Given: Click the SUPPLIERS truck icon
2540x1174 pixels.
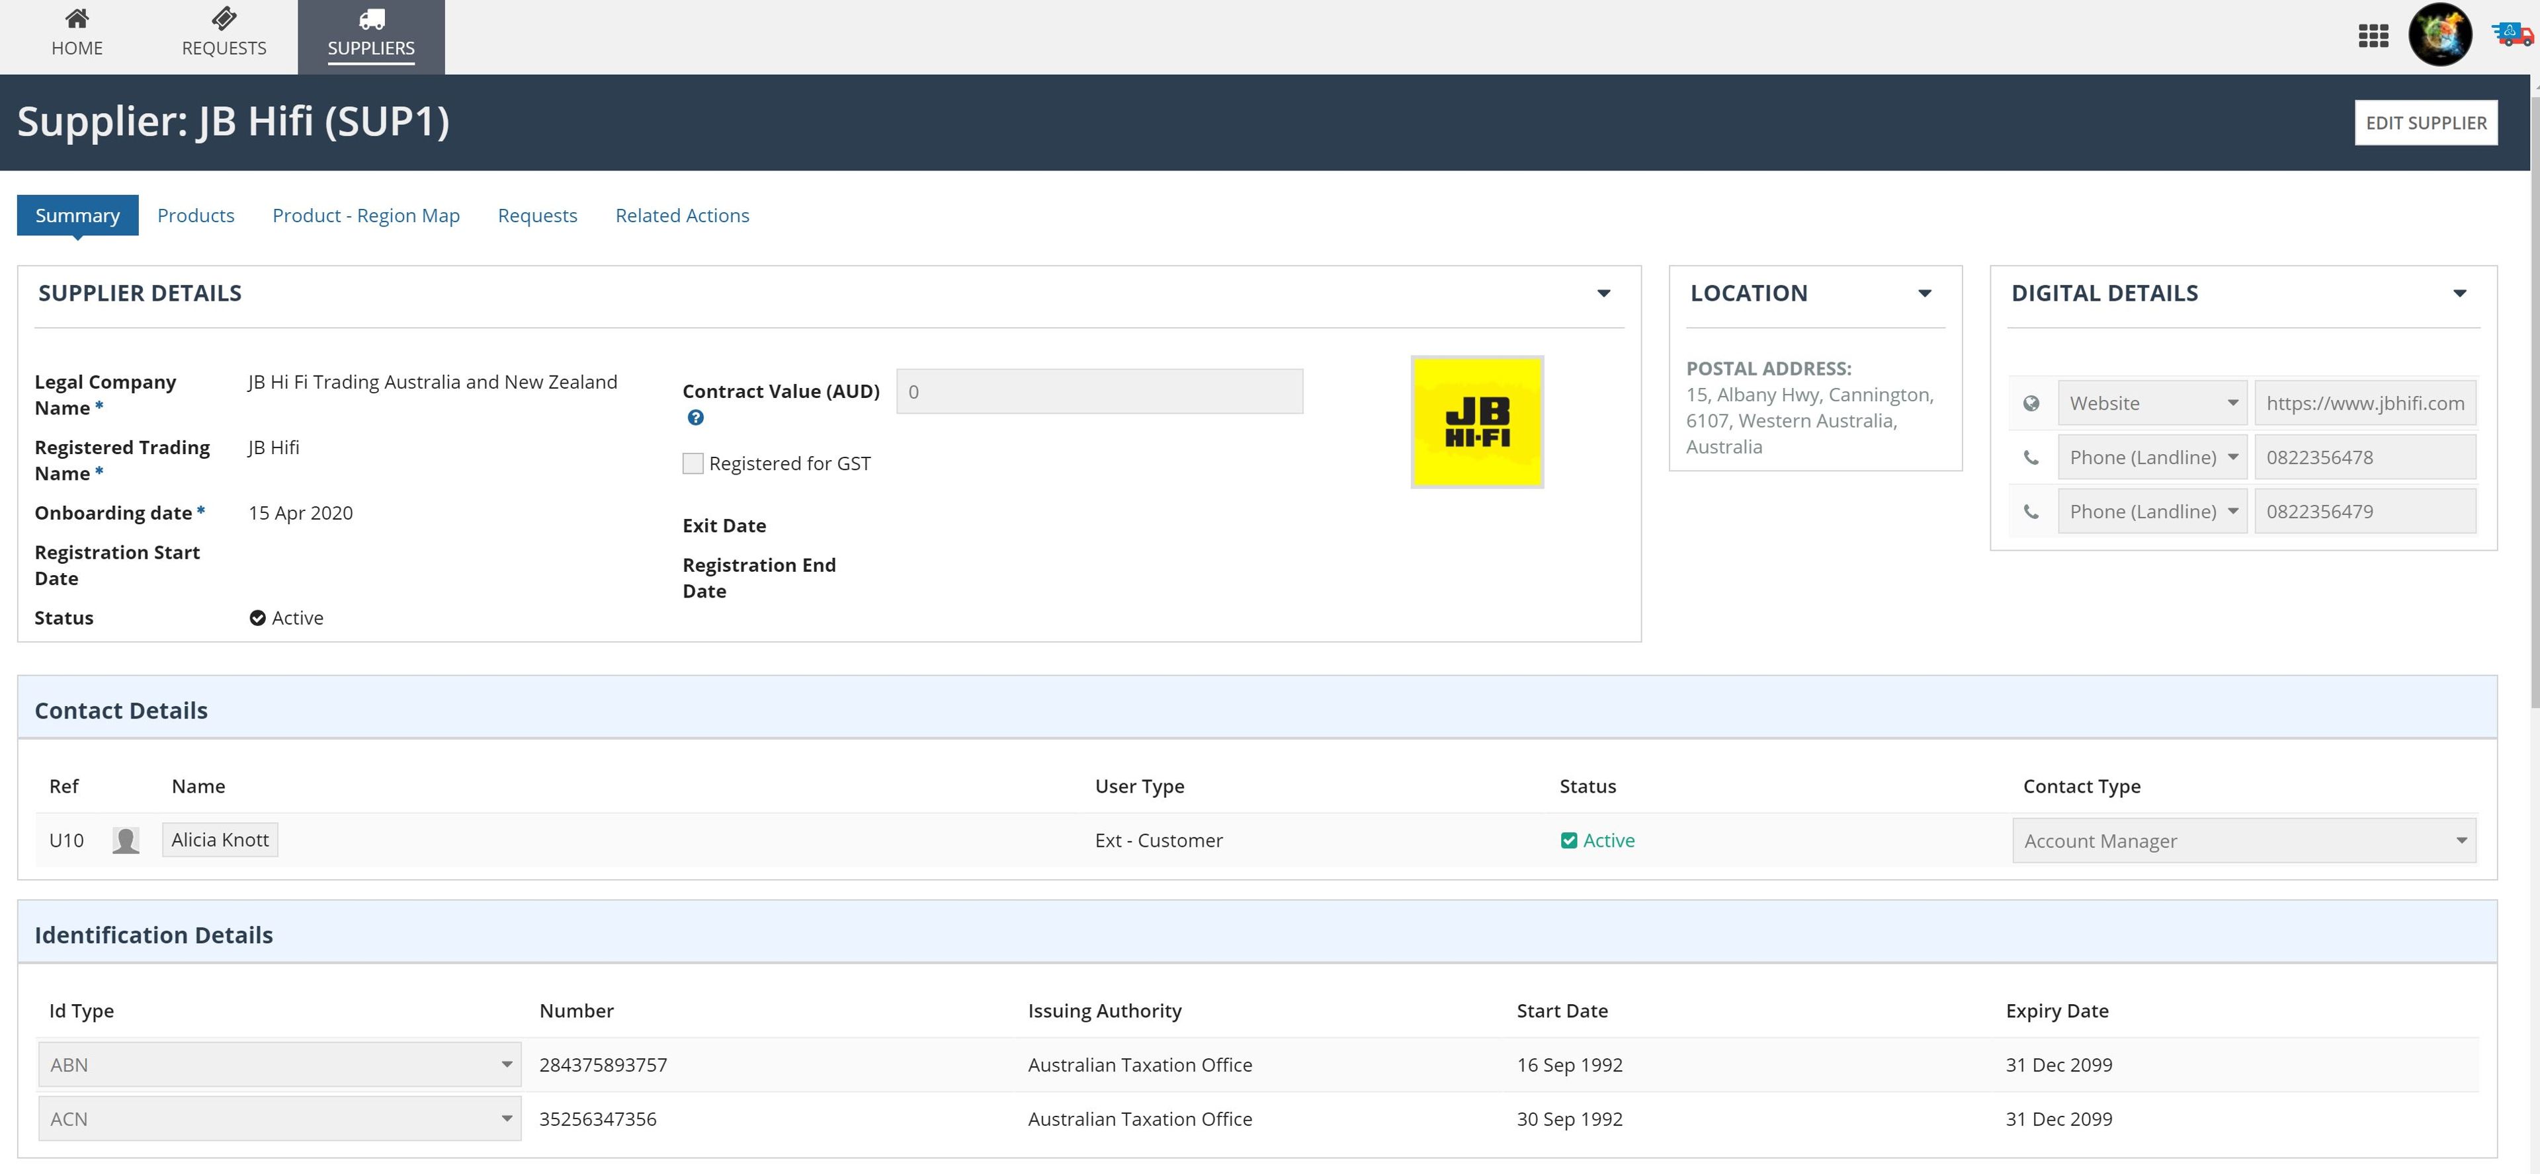Looking at the screenshot, I should pos(372,19).
